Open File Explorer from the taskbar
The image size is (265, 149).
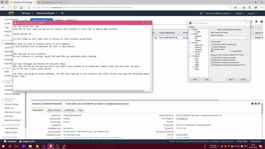pyautogui.click(x=30, y=146)
